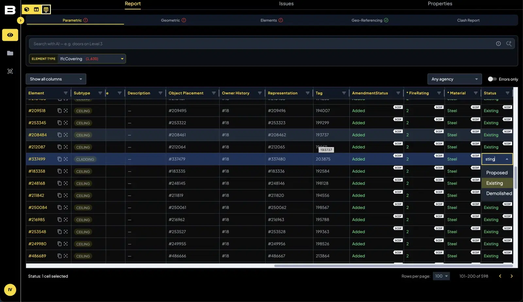Image resolution: width=523 pixels, height=302 pixels.
Task: Open filter menu on Object Placement column
Action: coord(213,93)
